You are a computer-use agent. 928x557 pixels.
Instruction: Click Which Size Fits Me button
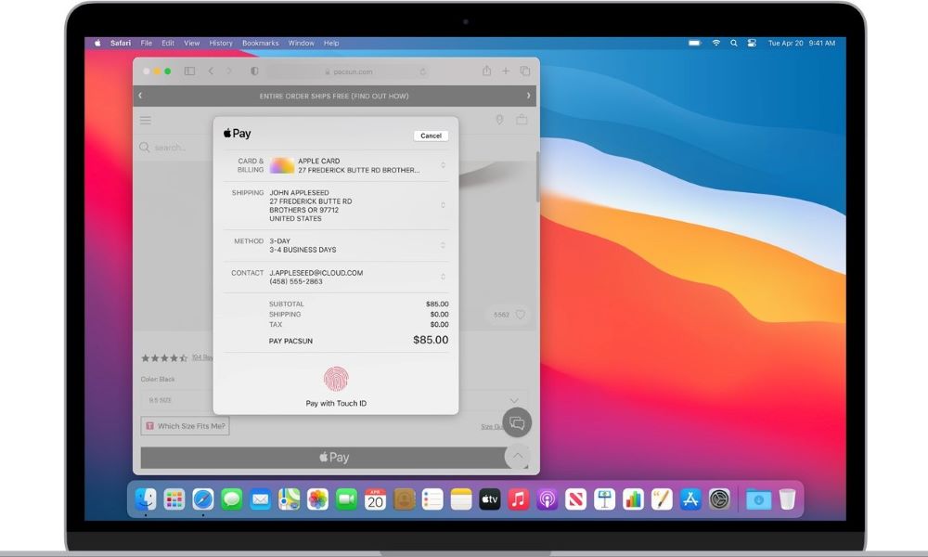(186, 425)
